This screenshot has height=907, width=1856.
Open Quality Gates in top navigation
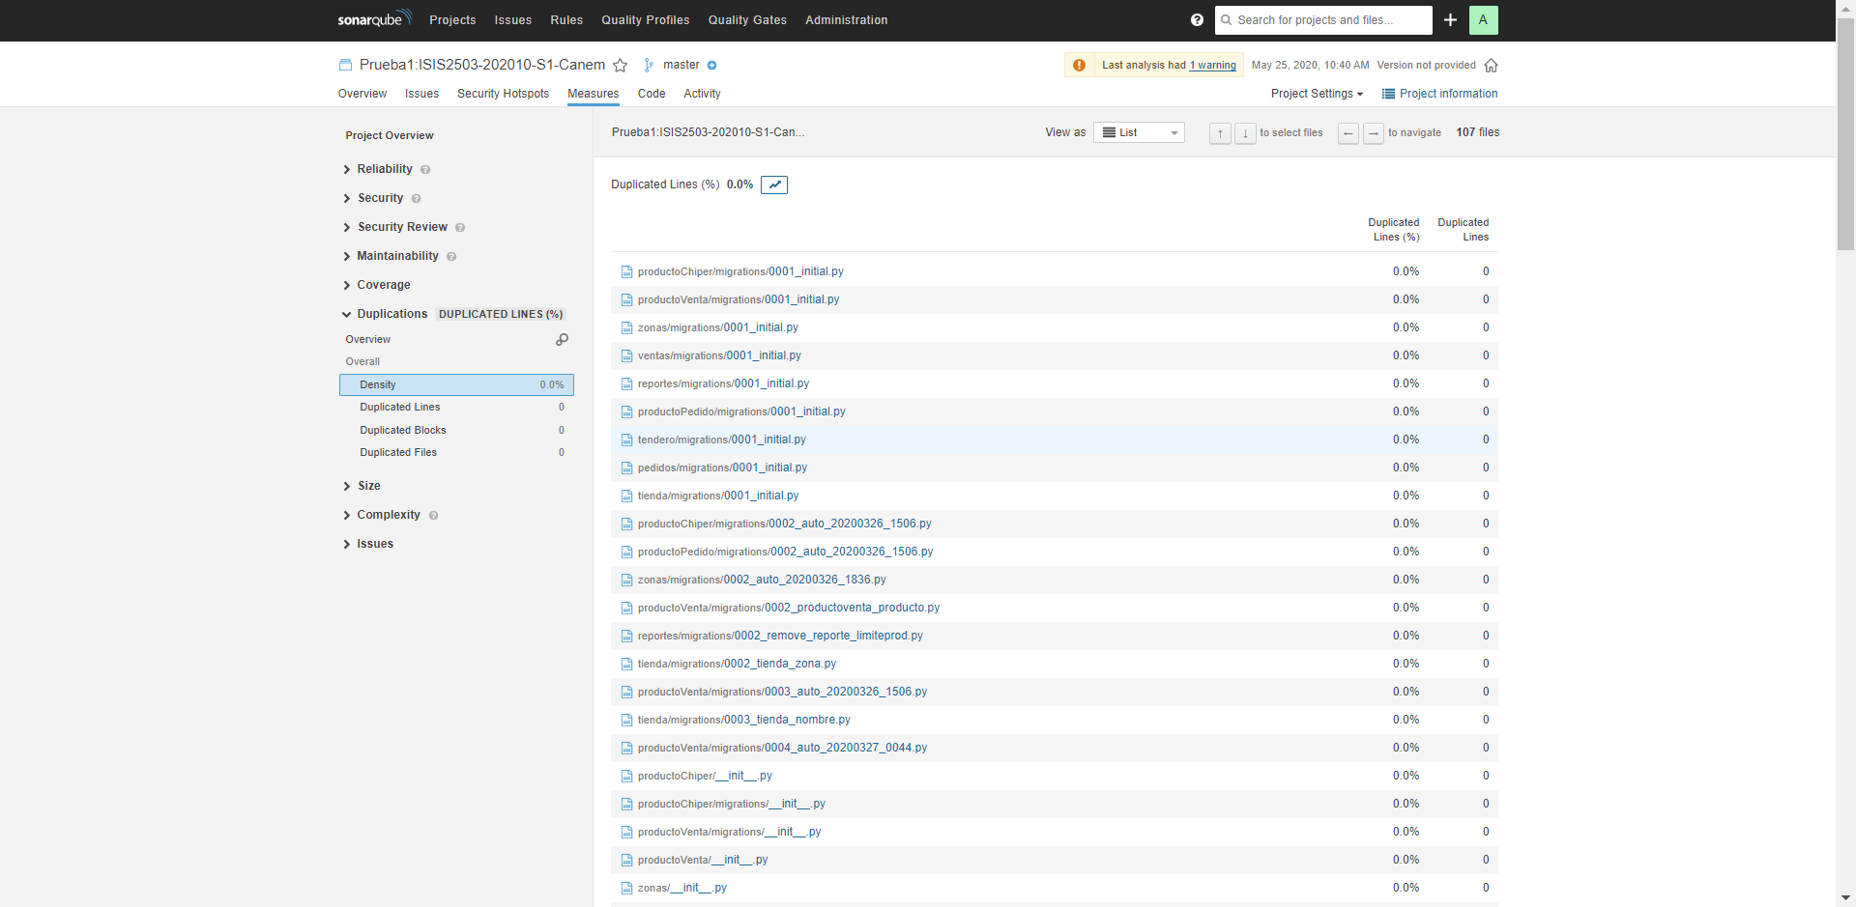coord(747,20)
